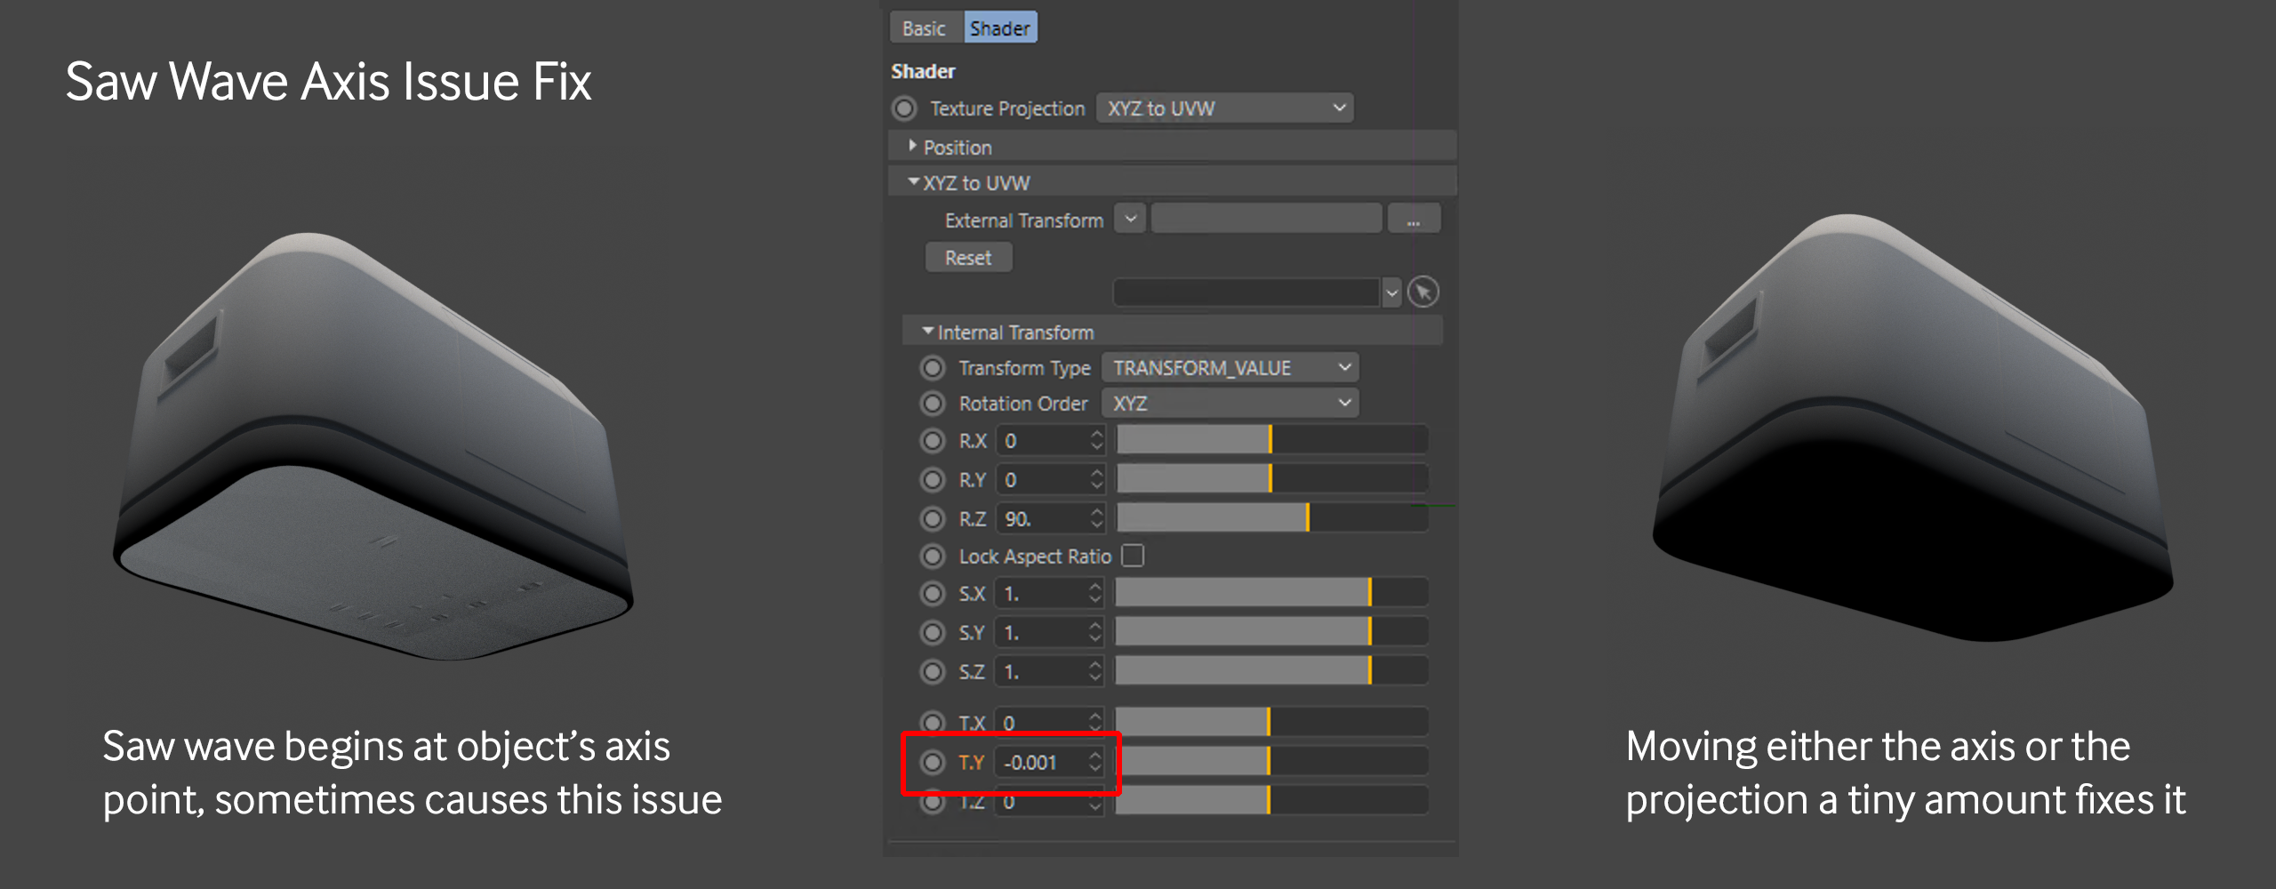2276x889 pixels.
Task: Click keyframe circle beside S.X parameter
Action: tap(932, 594)
